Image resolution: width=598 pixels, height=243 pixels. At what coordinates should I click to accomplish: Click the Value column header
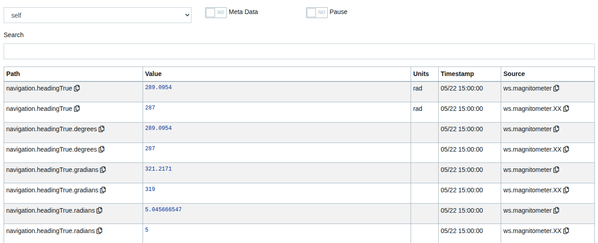coord(153,74)
